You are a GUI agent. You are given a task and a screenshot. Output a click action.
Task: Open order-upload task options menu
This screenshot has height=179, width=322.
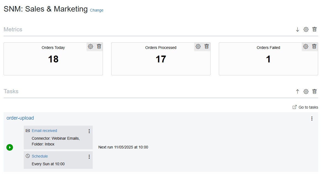(x=312, y=119)
